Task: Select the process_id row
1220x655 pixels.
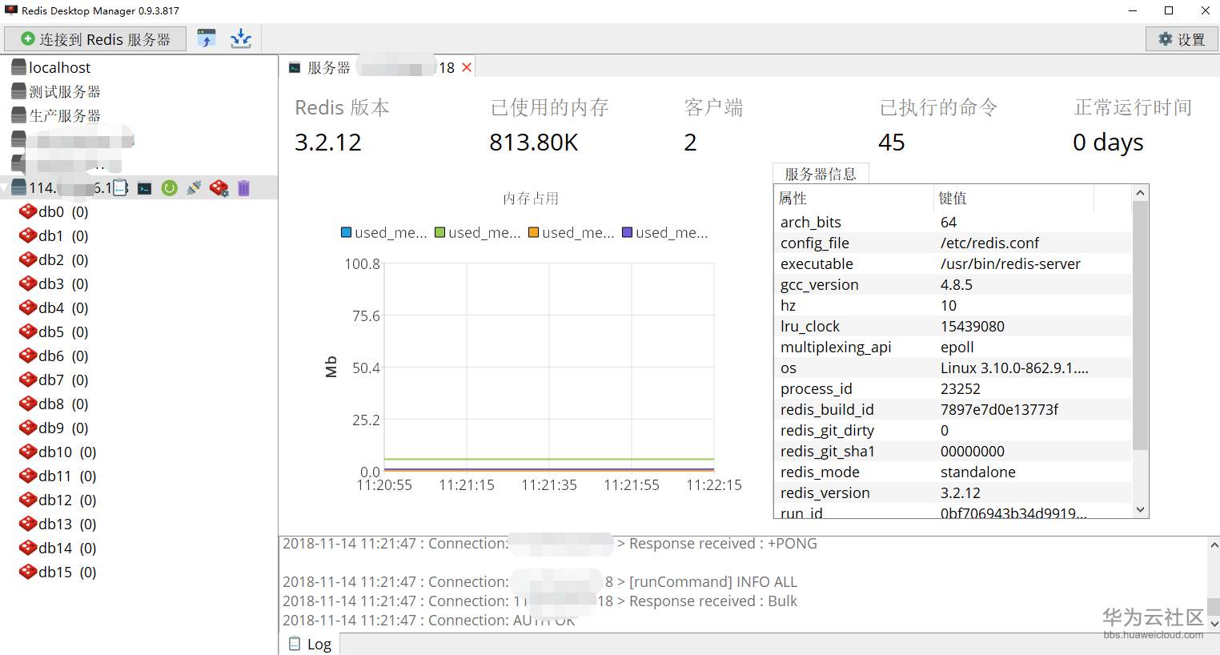Action: pos(953,388)
